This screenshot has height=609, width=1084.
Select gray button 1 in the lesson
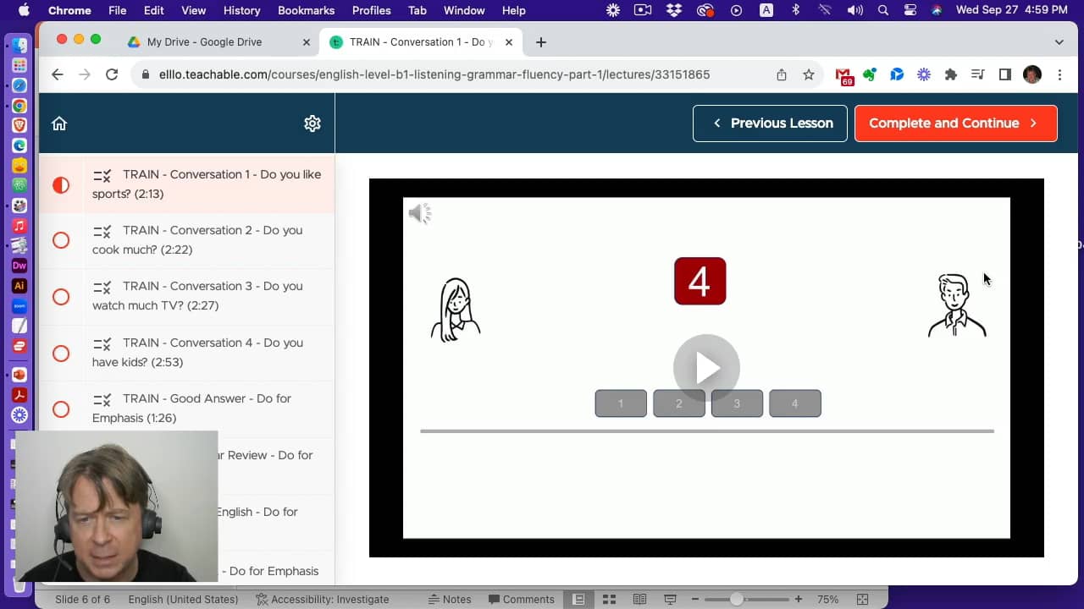(x=621, y=403)
